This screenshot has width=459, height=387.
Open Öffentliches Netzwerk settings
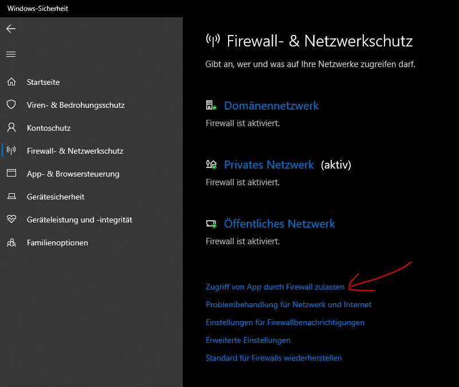279,224
